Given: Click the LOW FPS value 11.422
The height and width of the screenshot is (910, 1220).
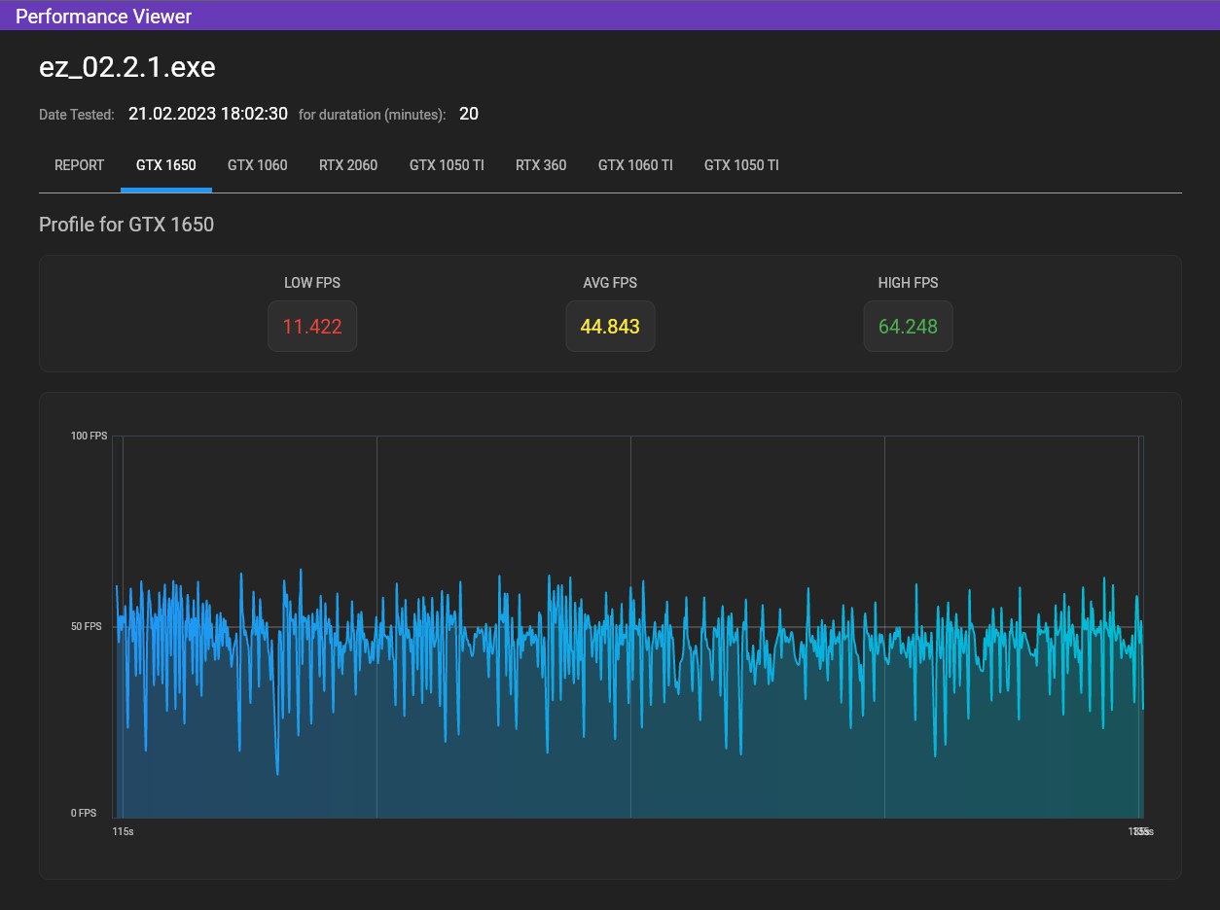Looking at the screenshot, I should tap(312, 327).
